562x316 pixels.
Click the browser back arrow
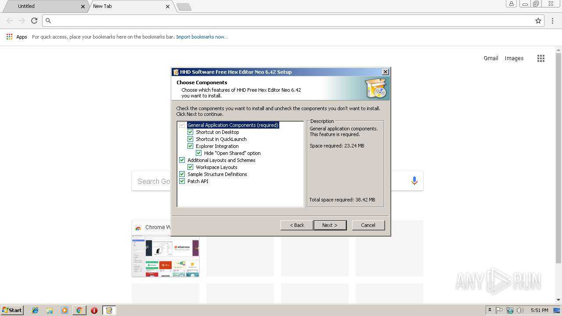pos(10,21)
